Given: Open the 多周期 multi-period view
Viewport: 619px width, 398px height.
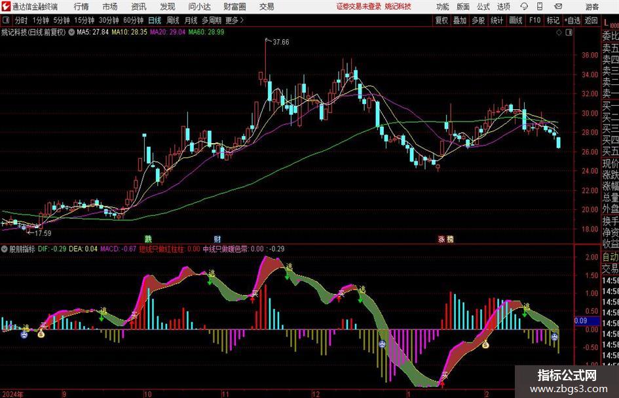Looking at the screenshot, I should (211, 20).
